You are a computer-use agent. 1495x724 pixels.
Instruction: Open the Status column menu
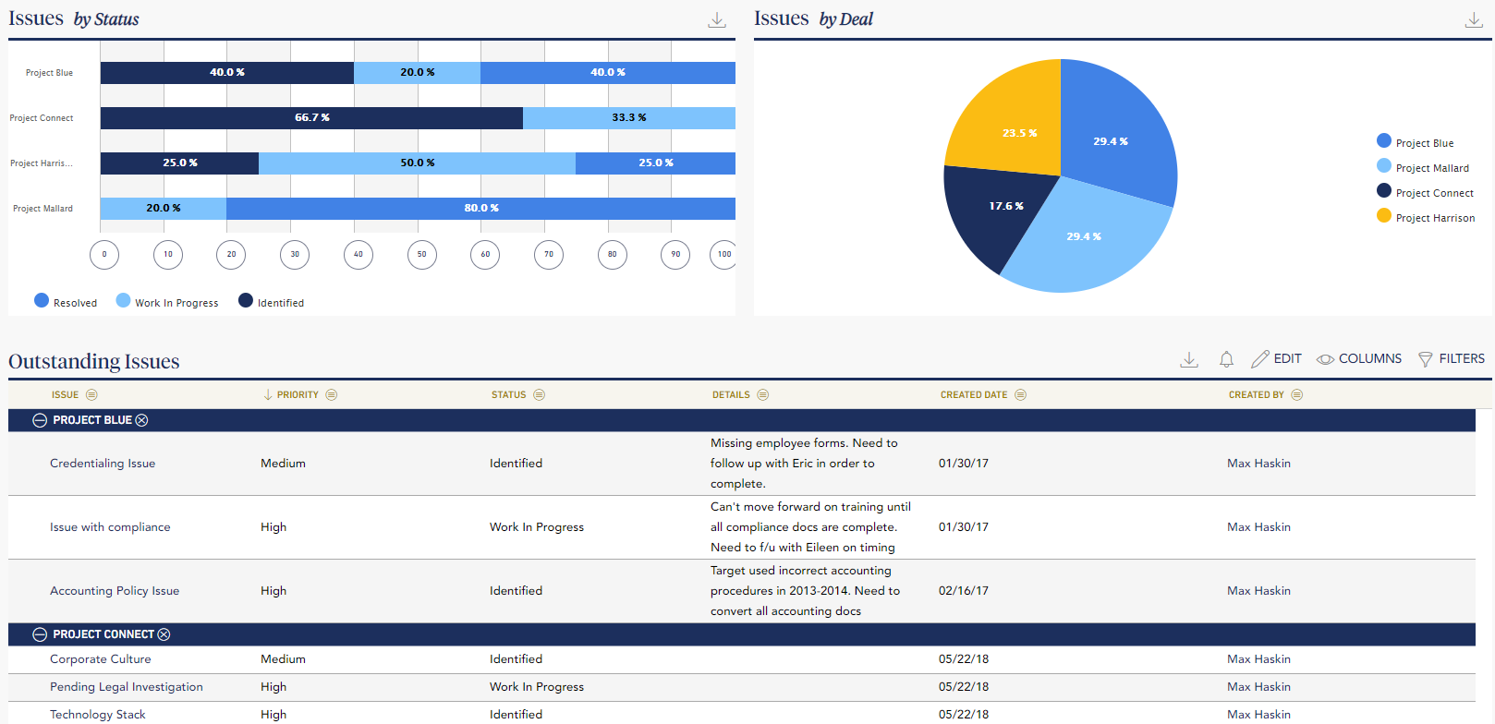(539, 395)
